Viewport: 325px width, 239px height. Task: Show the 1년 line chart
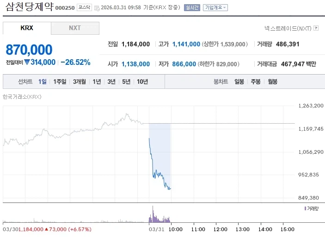[x=97, y=82]
